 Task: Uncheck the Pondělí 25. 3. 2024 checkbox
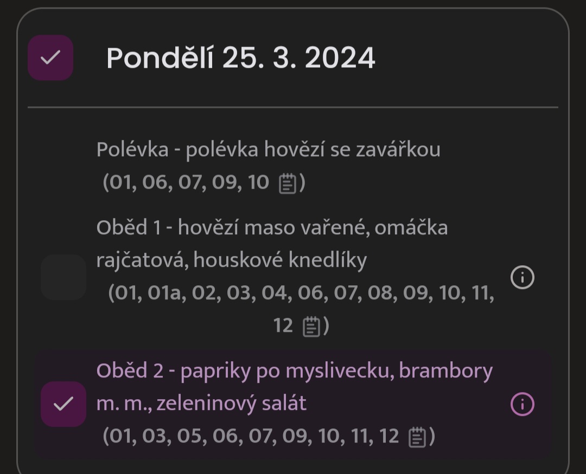point(50,58)
